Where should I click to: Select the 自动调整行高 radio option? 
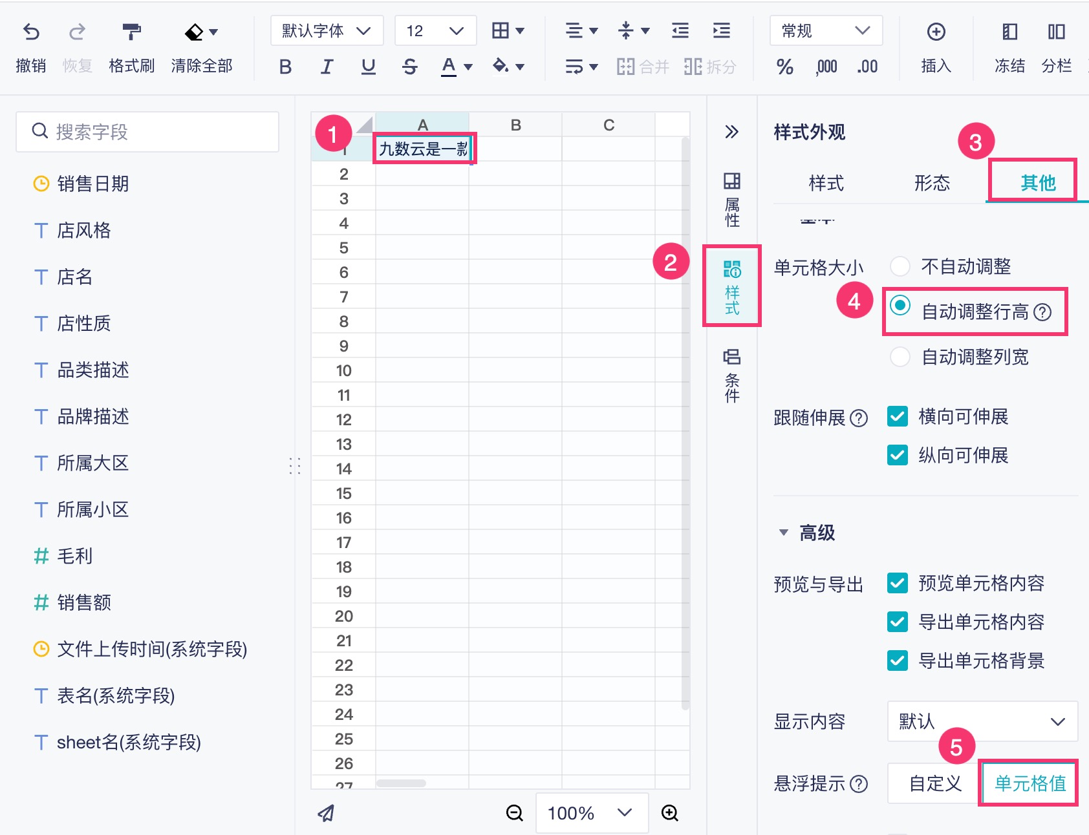900,305
